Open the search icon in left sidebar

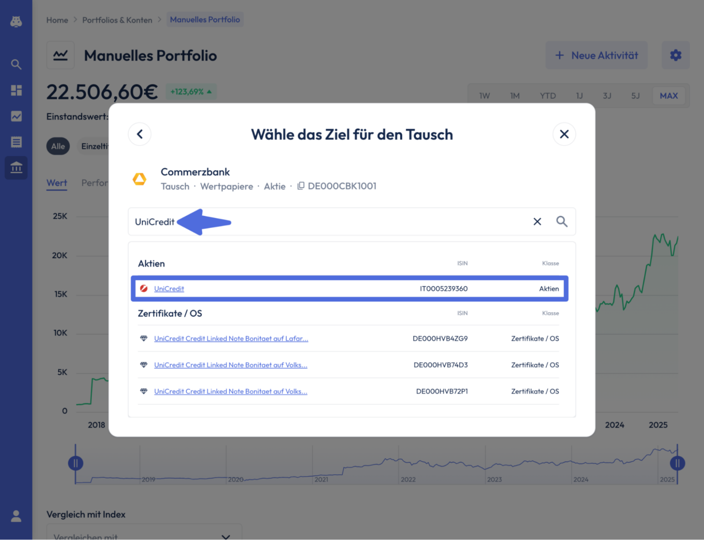click(x=16, y=64)
